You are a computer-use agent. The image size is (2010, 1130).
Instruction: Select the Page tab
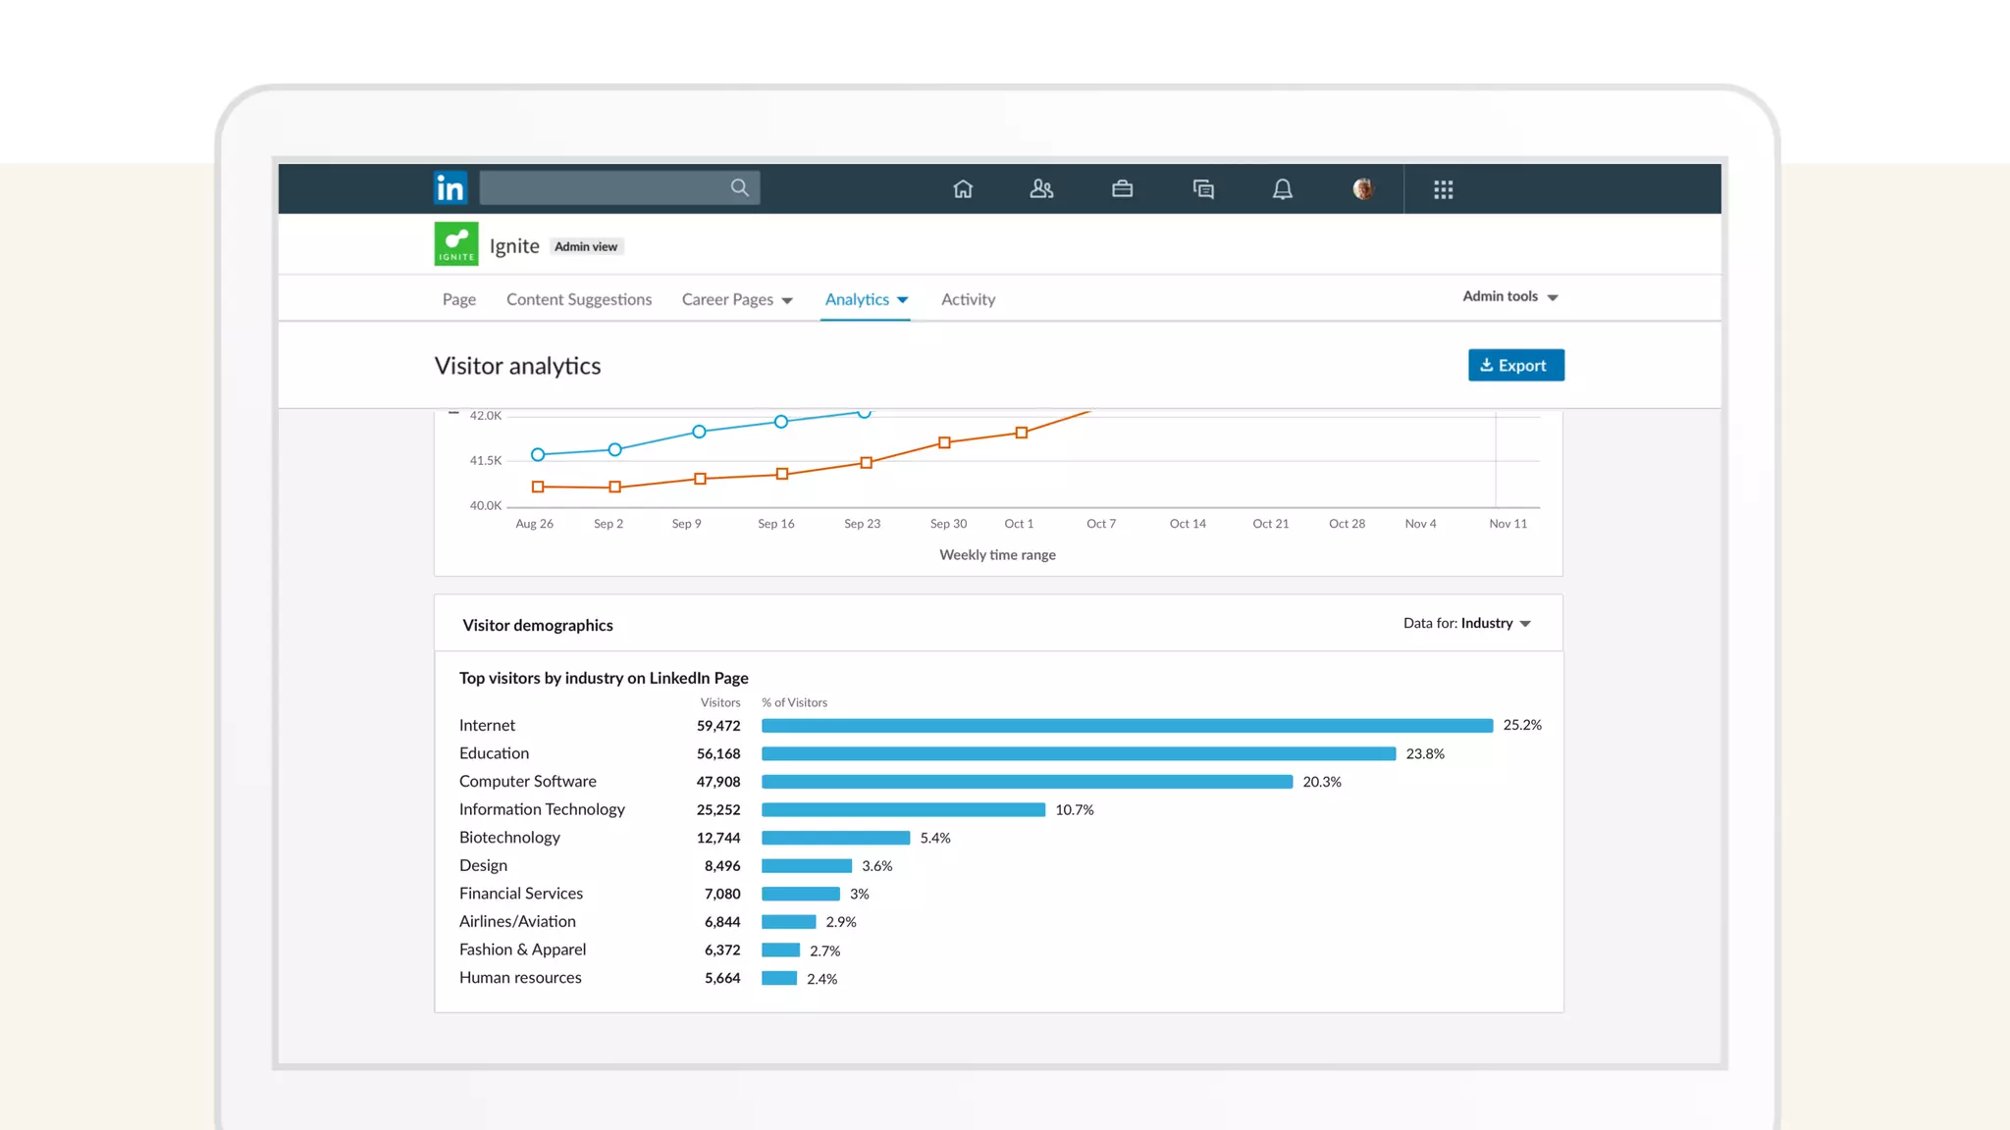tap(458, 299)
